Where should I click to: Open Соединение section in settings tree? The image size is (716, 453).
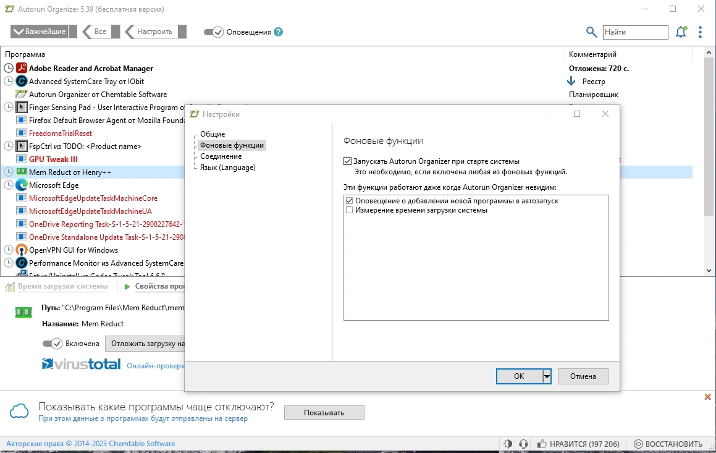pos(221,156)
